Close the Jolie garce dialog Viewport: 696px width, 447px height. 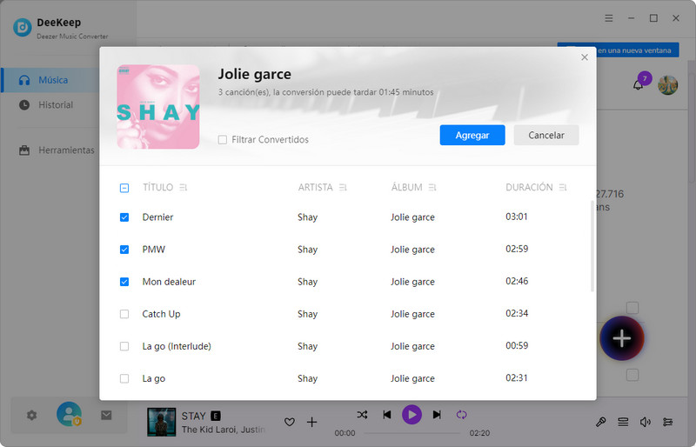click(x=585, y=57)
